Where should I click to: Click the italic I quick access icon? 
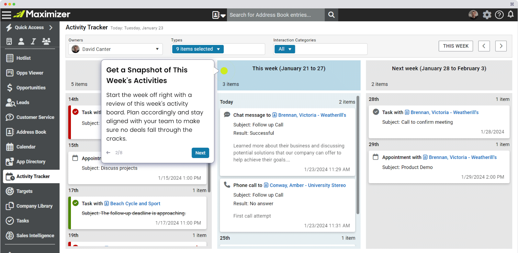click(33, 41)
